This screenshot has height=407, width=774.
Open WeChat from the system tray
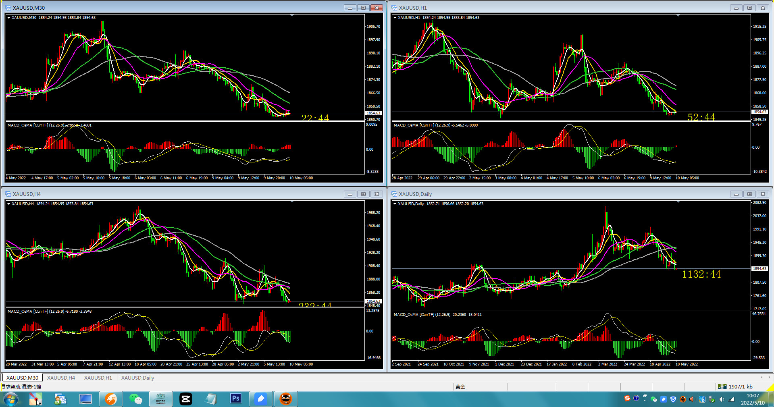click(654, 399)
